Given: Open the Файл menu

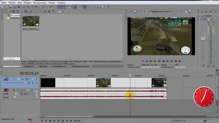Looking at the screenshot, I should point(4,3).
